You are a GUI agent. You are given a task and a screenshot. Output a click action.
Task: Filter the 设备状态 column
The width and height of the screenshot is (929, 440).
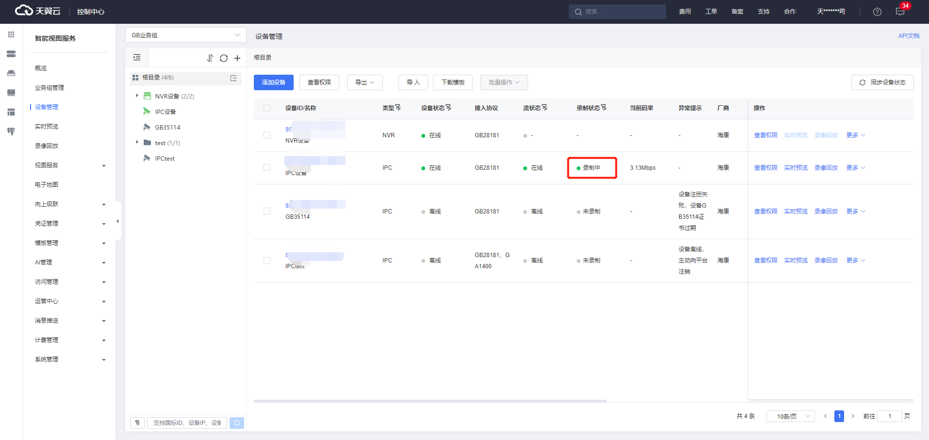point(448,108)
